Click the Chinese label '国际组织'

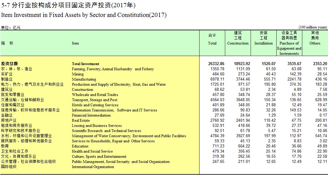click(8, 167)
